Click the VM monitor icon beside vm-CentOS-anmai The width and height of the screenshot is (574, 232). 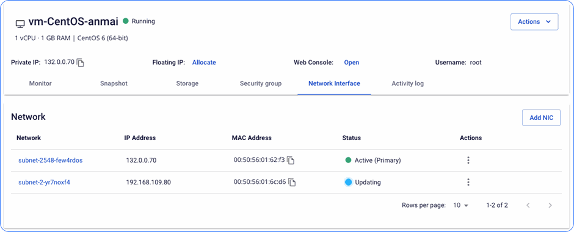point(20,24)
